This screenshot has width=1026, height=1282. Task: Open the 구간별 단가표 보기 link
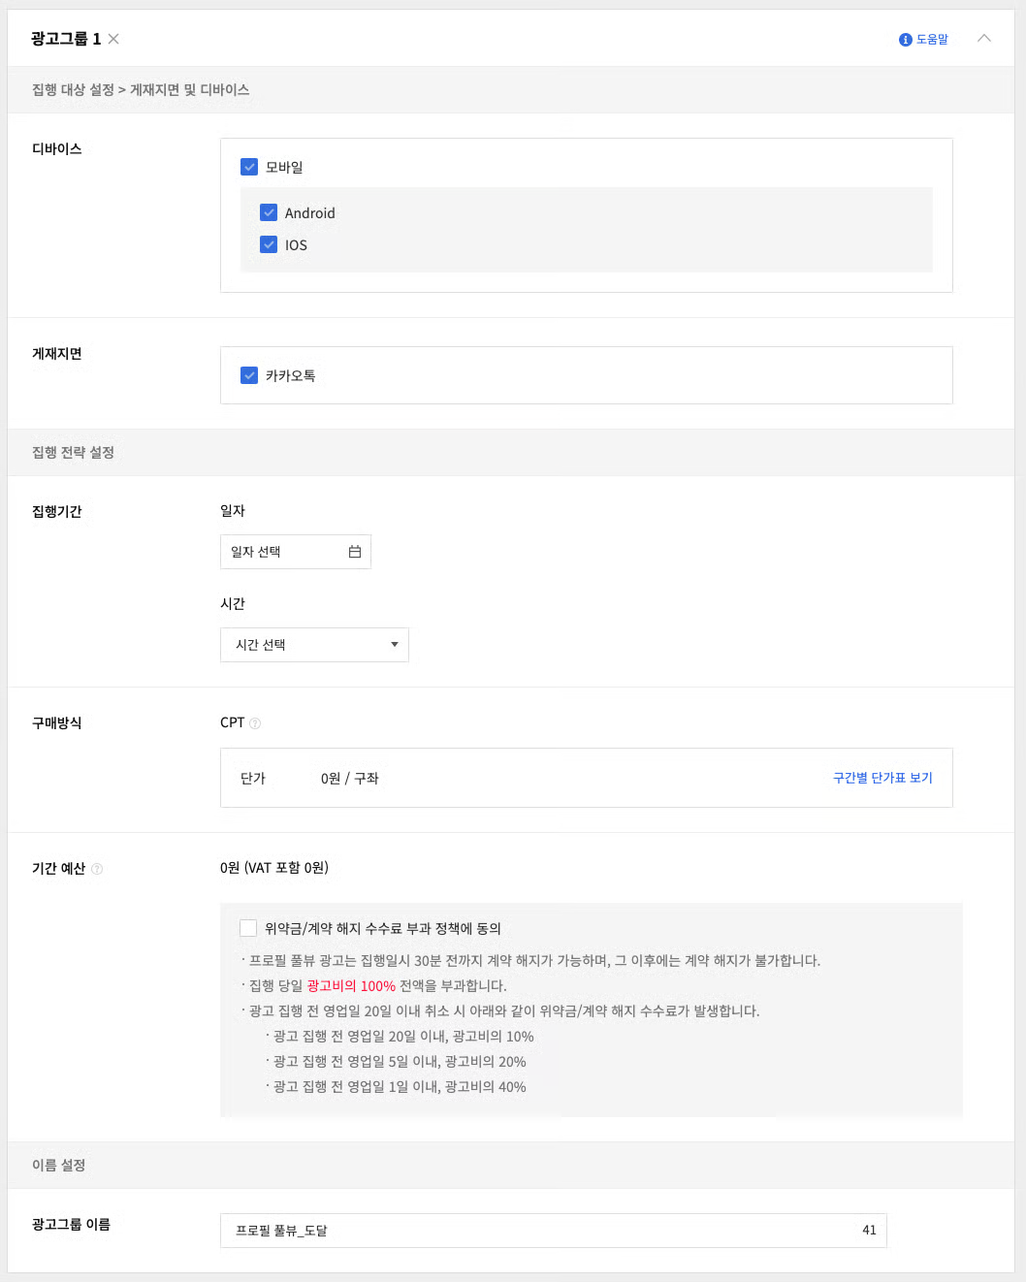[x=882, y=778]
